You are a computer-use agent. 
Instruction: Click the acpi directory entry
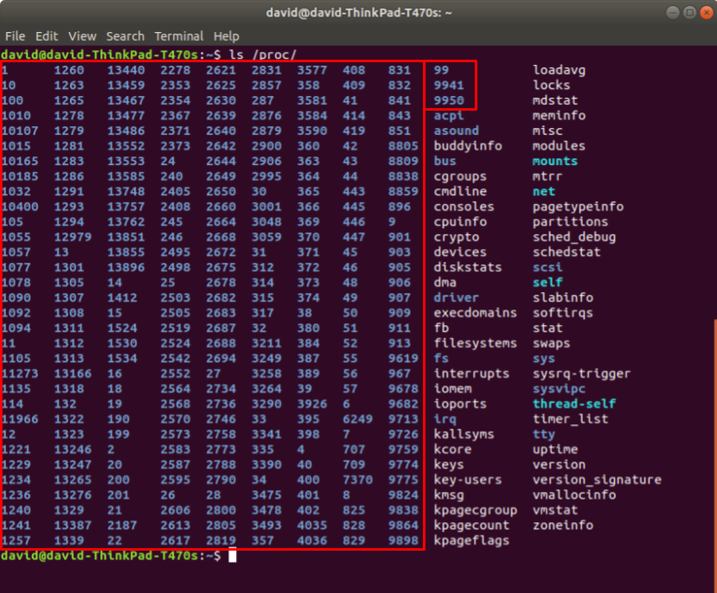449,116
